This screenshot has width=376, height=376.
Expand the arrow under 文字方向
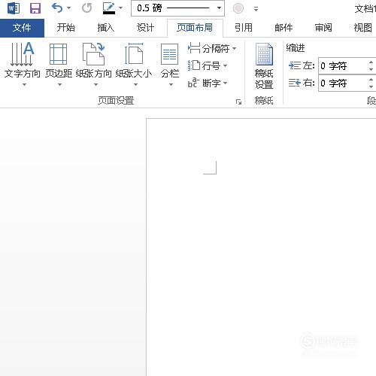tap(24, 84)
